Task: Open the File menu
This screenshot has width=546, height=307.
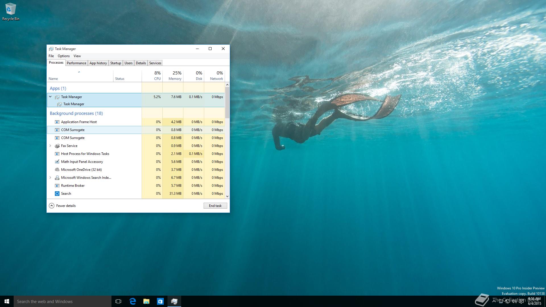Action: (x=51, y=56)
